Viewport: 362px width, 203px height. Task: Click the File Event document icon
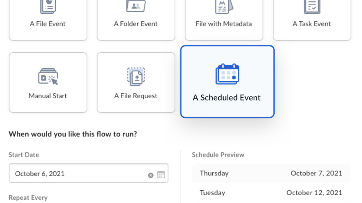coord(48,6)
